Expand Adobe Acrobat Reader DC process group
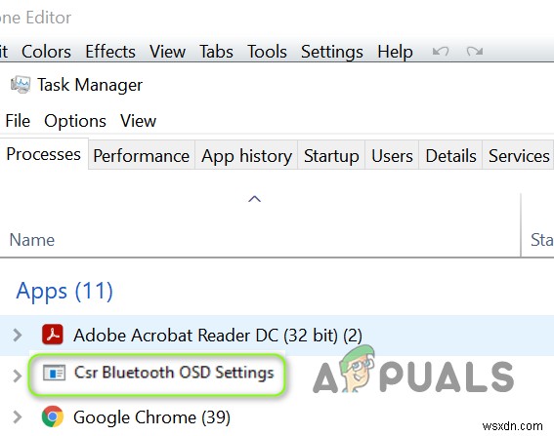554x436 pixels. tap(17, 335)
